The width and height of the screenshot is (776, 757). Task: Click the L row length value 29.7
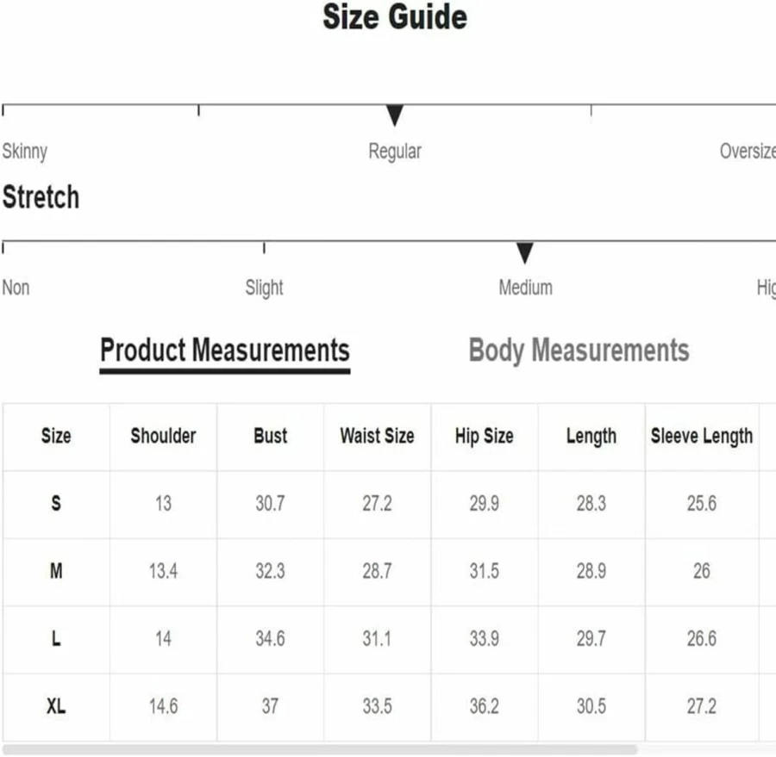[591, 638]
